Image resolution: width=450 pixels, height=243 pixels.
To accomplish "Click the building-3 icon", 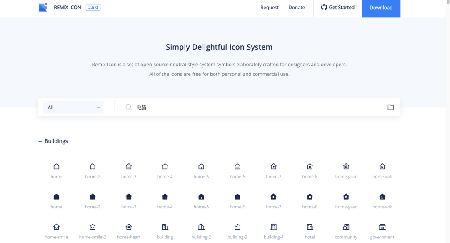I will [x=237, y=227].
